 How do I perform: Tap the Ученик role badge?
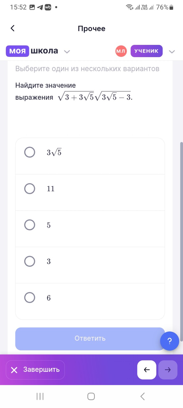[146, 51]
